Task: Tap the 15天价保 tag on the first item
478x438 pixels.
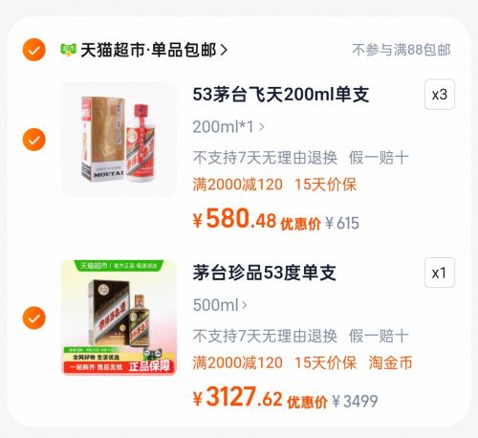Action: [325, 185]
